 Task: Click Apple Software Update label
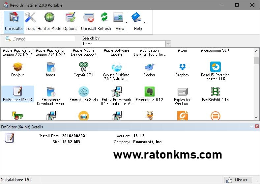117,52
